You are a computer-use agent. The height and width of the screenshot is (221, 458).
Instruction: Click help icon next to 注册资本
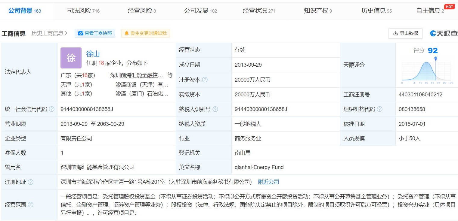click(205, 80)
